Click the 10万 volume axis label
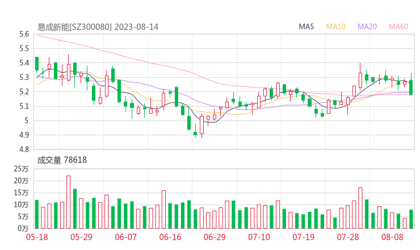The width and height of the screenshot is (420, 250). click(x=21, y=205)
